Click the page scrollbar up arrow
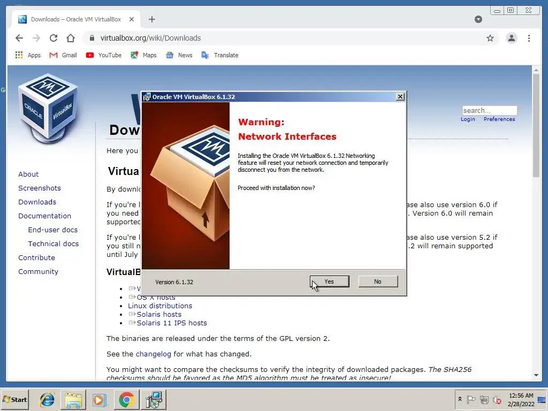 536,70
